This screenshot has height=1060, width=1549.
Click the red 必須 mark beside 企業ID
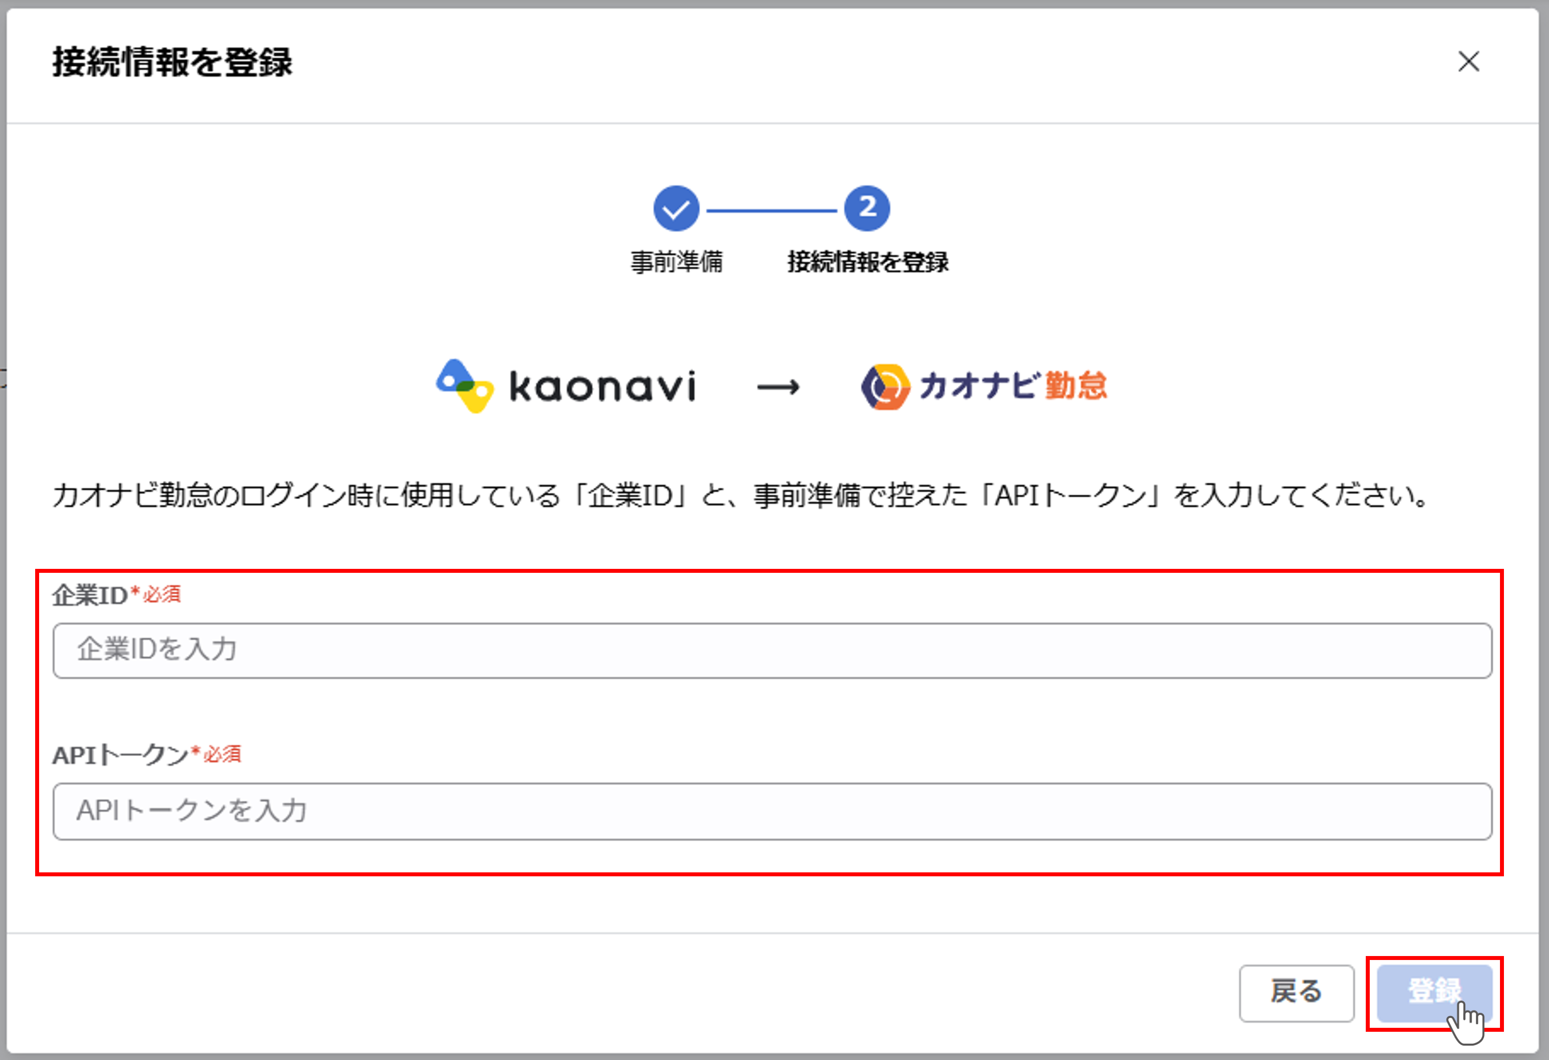click(x=161, y=594)
